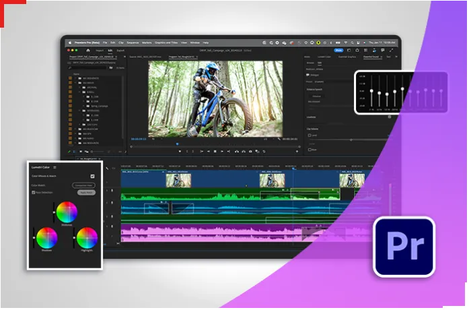The width and height of the screenshot is (469, 310).
Task: Open the Clip menu
Action: [121, 43]
